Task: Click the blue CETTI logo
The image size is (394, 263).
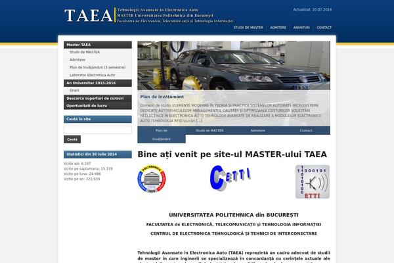Action: pos(230,178)
